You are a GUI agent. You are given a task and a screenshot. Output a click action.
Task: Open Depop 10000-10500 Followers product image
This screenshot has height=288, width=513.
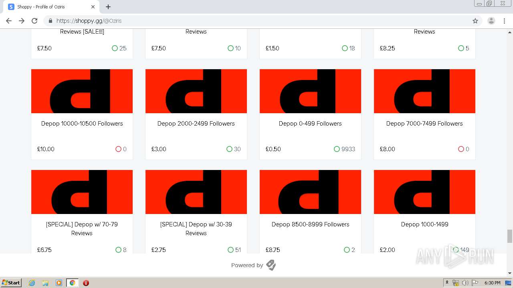(82, 91)
